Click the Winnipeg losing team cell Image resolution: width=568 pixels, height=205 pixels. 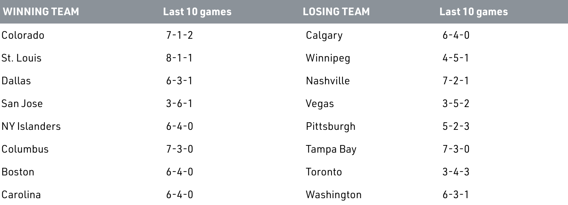tap(328, 58)
